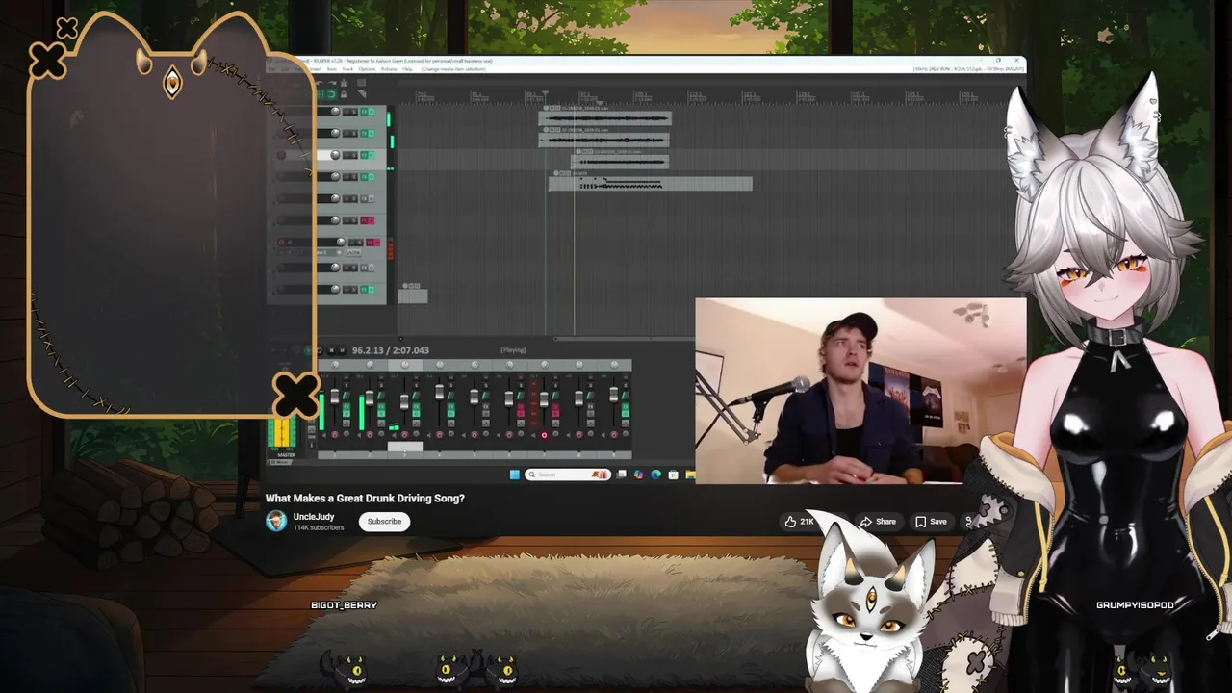The image size is (1232, 693).
Task: Click Pause in the REAPER transport
Action: pyautogui.click(x=342, y=350)
